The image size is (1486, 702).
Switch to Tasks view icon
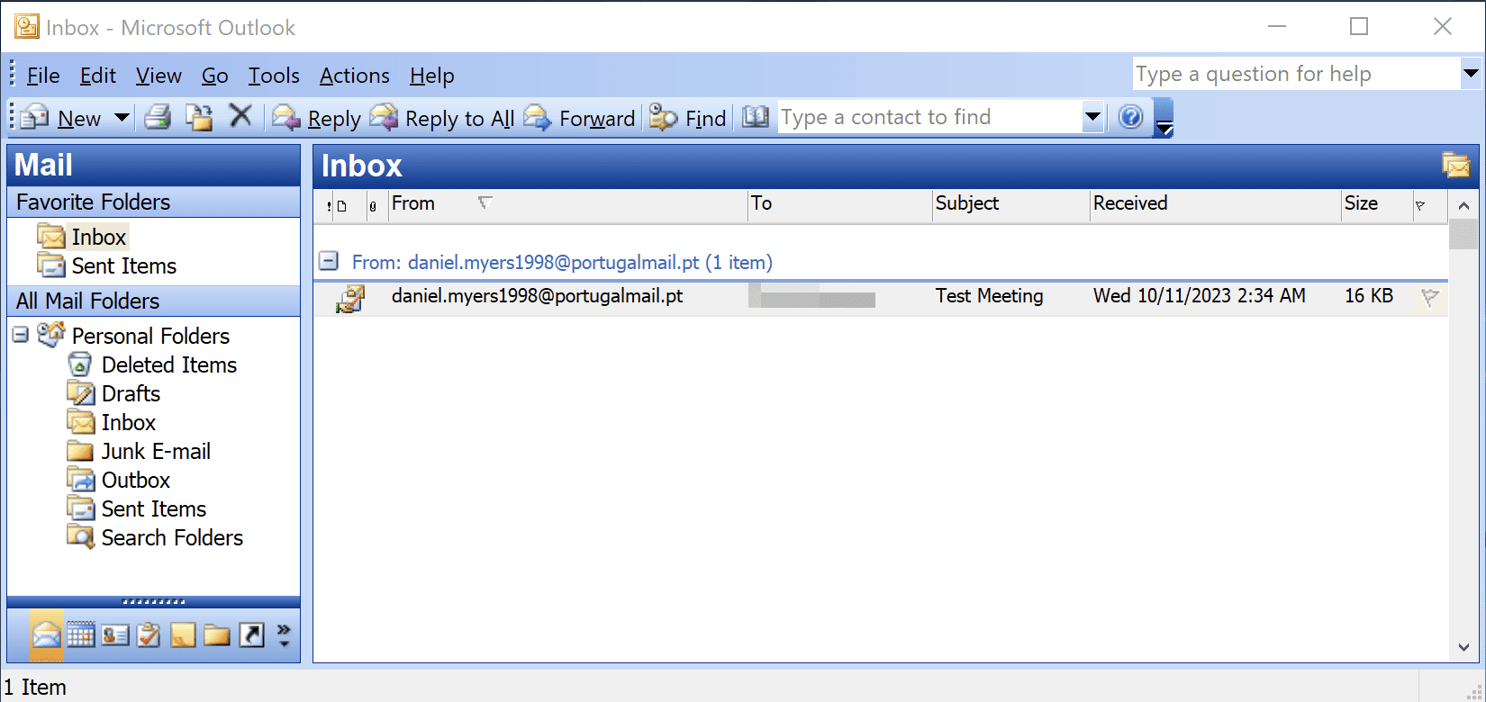tap(150, 635)
